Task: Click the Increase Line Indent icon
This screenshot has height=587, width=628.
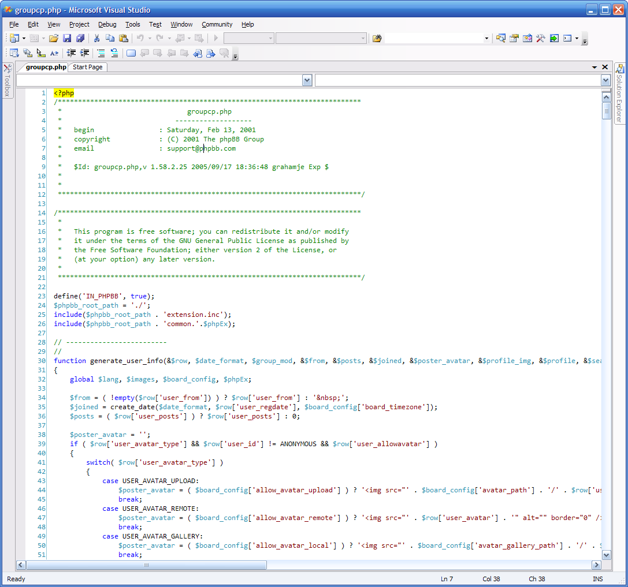Action: [84, 53]
